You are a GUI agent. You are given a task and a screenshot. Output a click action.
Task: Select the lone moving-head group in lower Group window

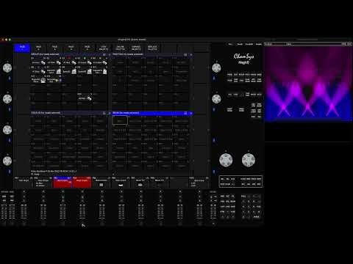85,98
